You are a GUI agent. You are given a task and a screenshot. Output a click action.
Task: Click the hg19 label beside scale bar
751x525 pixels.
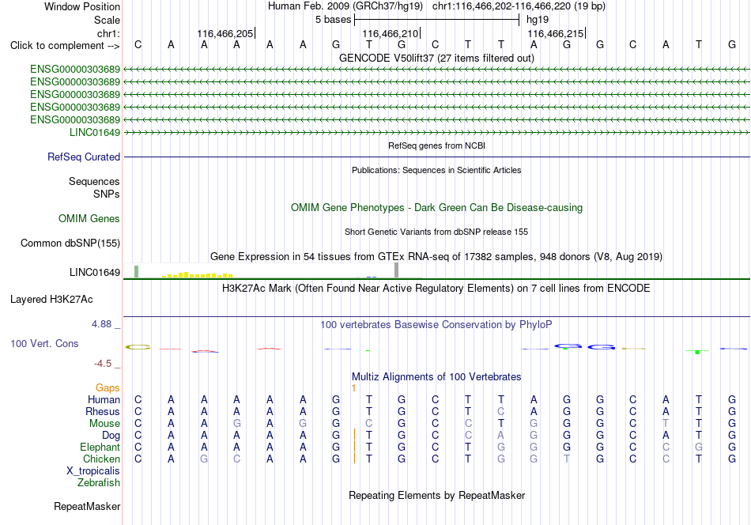click(x=538, y=20)
